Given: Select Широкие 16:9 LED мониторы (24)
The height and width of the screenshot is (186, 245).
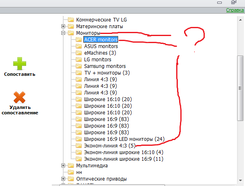Looking at the screenshot, I should [x=124, y=139].
